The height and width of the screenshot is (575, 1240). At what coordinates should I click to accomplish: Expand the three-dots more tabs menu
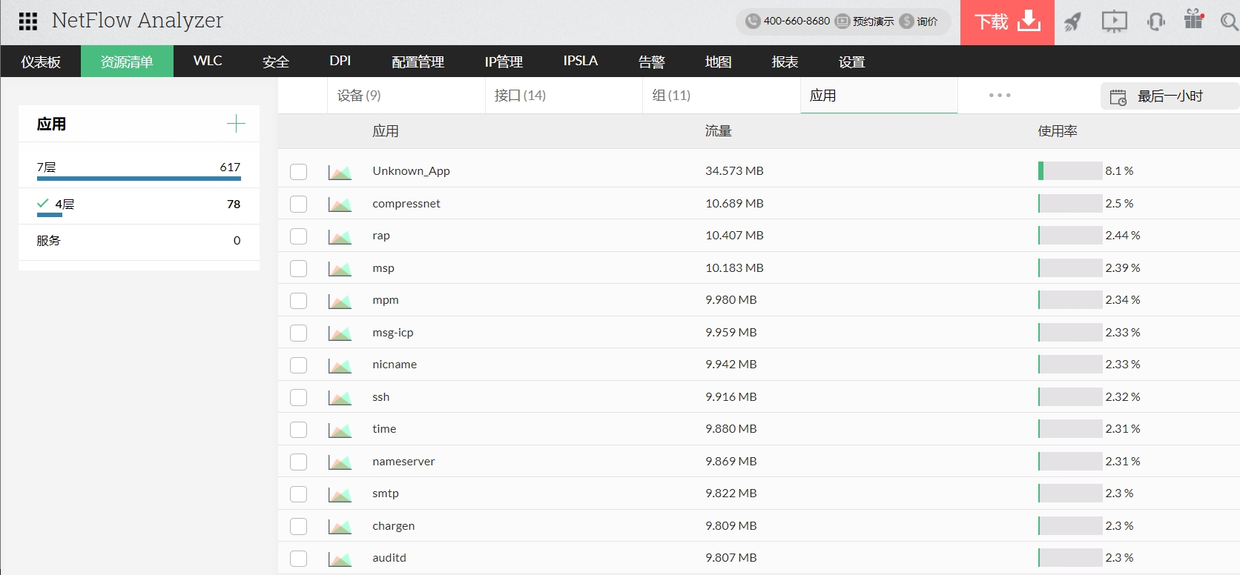point(1000,96)
